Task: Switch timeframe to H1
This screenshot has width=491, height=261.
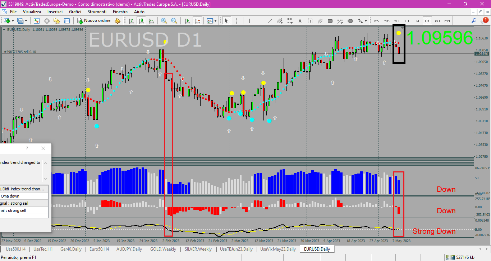Action: [407, 21]
